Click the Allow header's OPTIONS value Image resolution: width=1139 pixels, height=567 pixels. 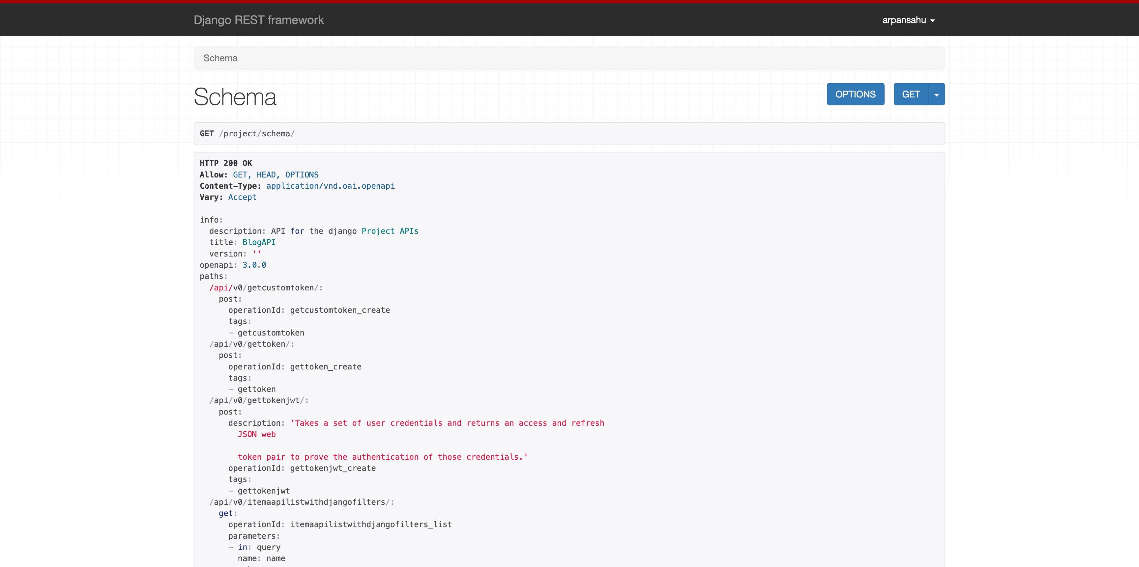[x=302, y=175]
